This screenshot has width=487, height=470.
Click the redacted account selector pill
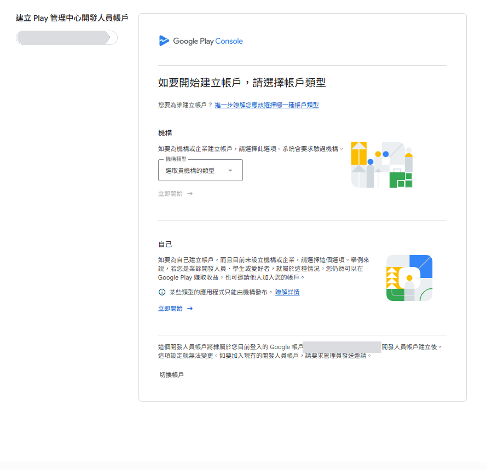coord(66,38)
